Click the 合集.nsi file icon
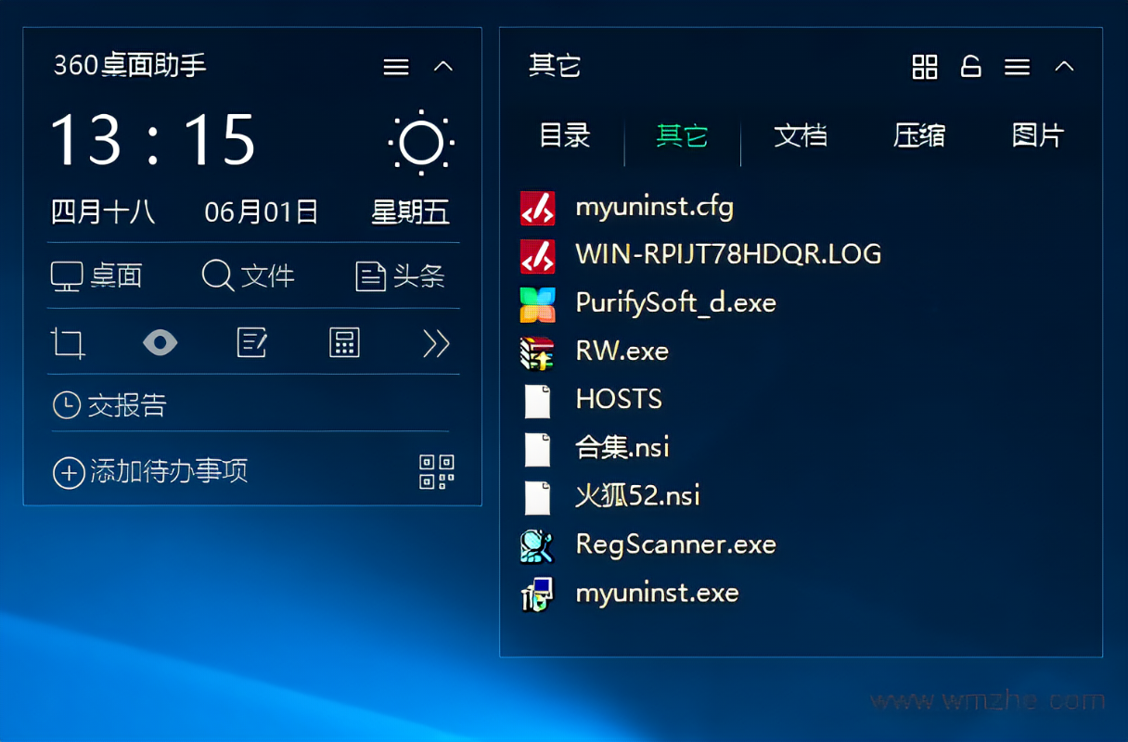This screenshot has height=742, width=1128. point(538,448)
